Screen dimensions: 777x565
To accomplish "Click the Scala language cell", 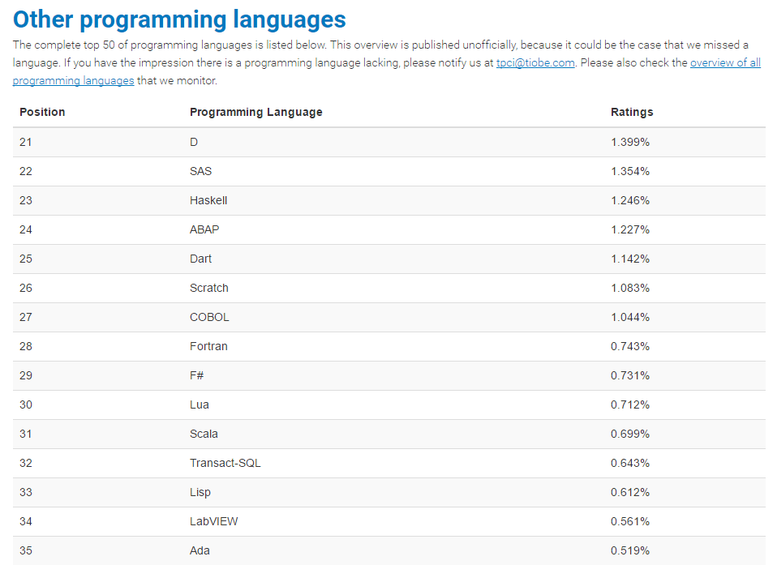I will coord(204,434).
